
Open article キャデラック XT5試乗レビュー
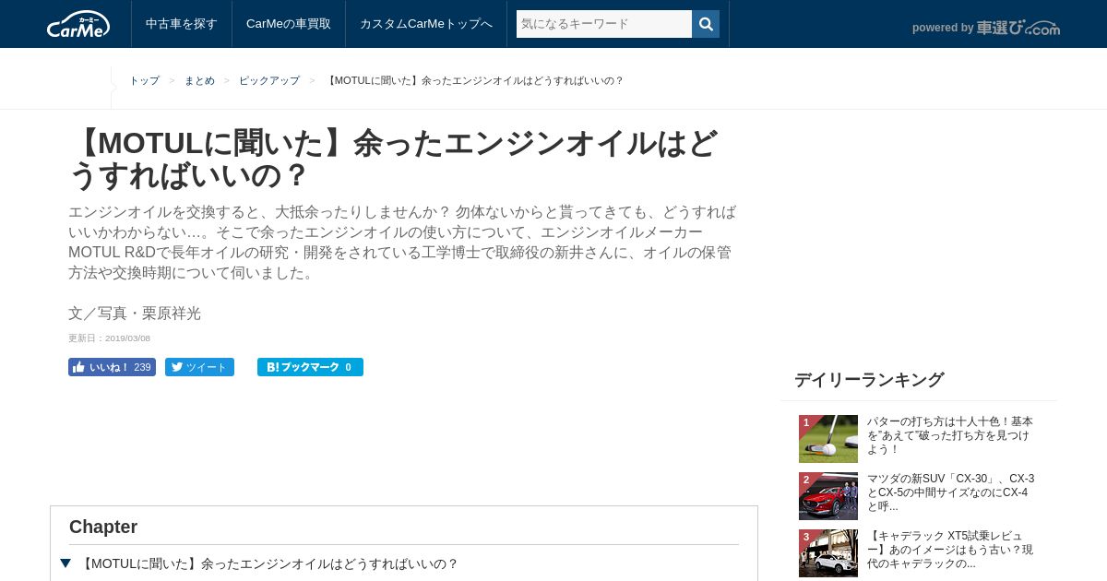950,550
